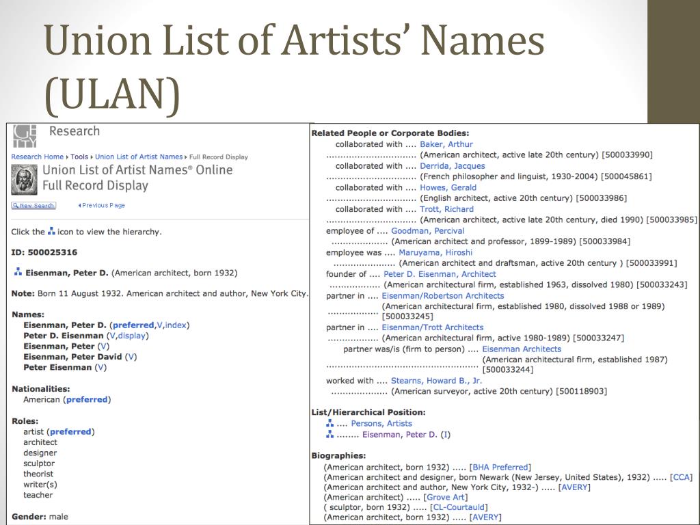This screenshot has height=525, width=700.
Task: Open firm Eisenman/Robertson Architects
Action: pos(443,295)
